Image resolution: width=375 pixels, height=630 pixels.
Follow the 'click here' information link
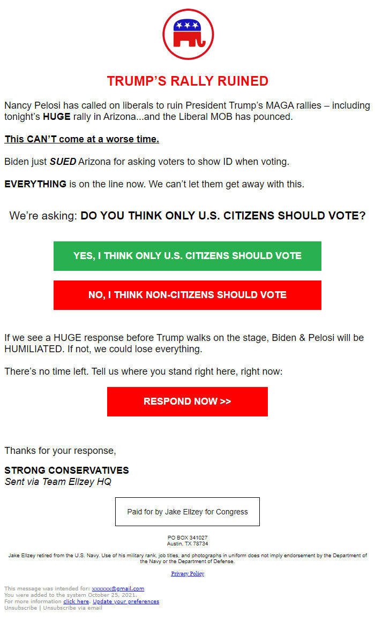coord(76,602)
